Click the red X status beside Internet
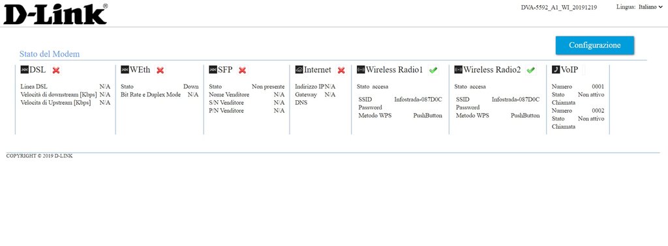668x246 pixels. click(341, 70)
